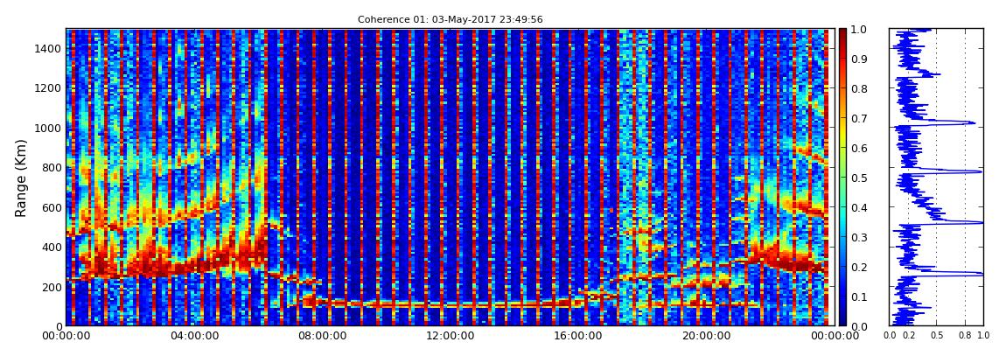Click the dark red top of colorbar

click(x=842, y=33)
